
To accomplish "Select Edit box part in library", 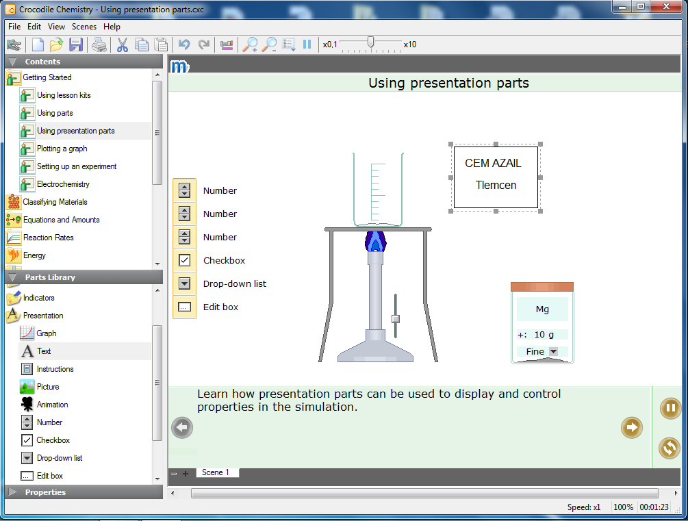I will tap(49, 476).
